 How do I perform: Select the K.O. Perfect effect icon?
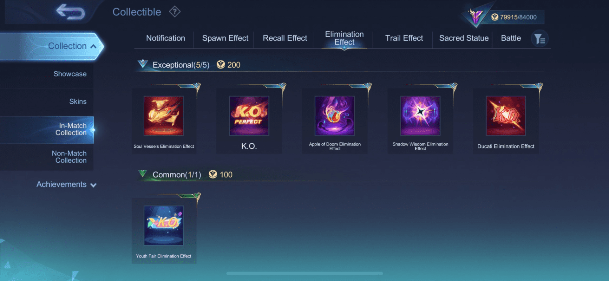(x=249, y=116)
